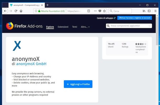Viewport: 160px width, 105px height.
Task: Click the 1.266 Ratings count
Action: click(x=125, y=45)
